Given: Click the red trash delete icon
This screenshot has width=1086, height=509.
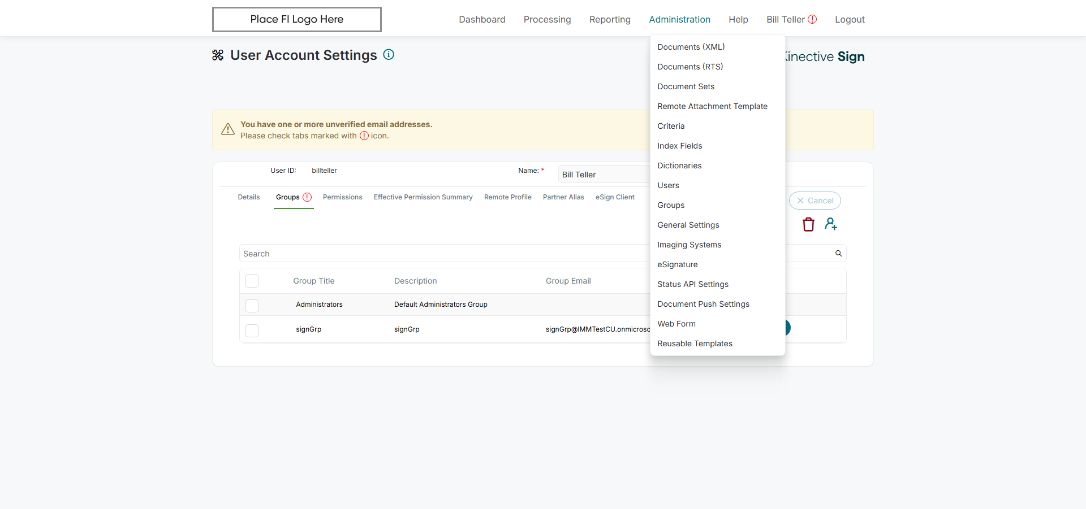Looking at the screenshot, I should [x=808, y=224].
